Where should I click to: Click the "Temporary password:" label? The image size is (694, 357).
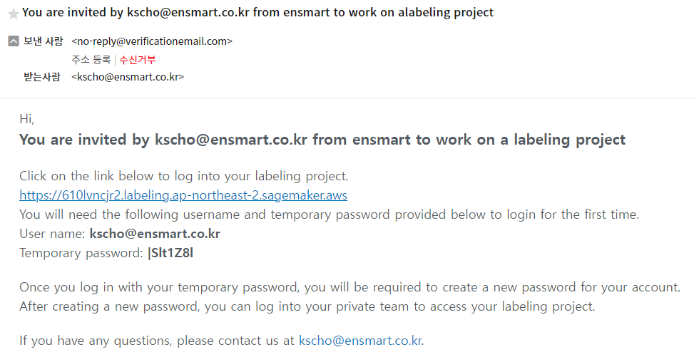81,253
